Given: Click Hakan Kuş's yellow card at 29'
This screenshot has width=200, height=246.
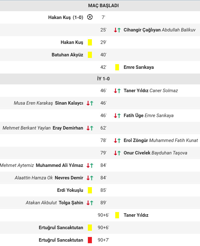Looking at the screenshot, I should (x=90, y=42).
